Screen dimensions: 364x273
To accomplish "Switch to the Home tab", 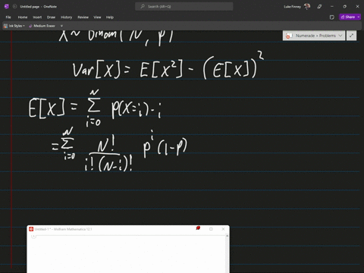I will [x=23, y=17].
